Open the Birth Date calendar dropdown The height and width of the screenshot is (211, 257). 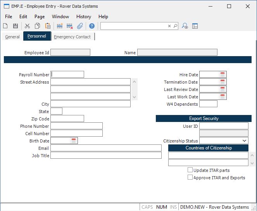(74, 141)
